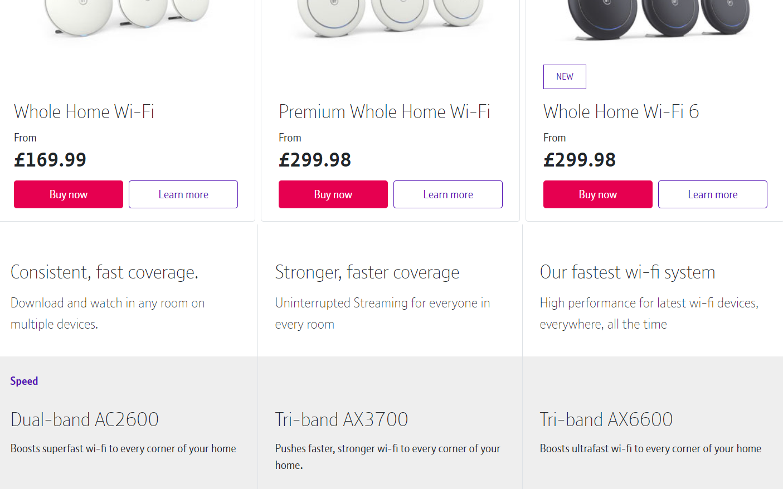Image resolution: width=783 pixels, height=489 pixels.
Task: Click the Our fastest wi-fi system heading
Action: point(628,272)
